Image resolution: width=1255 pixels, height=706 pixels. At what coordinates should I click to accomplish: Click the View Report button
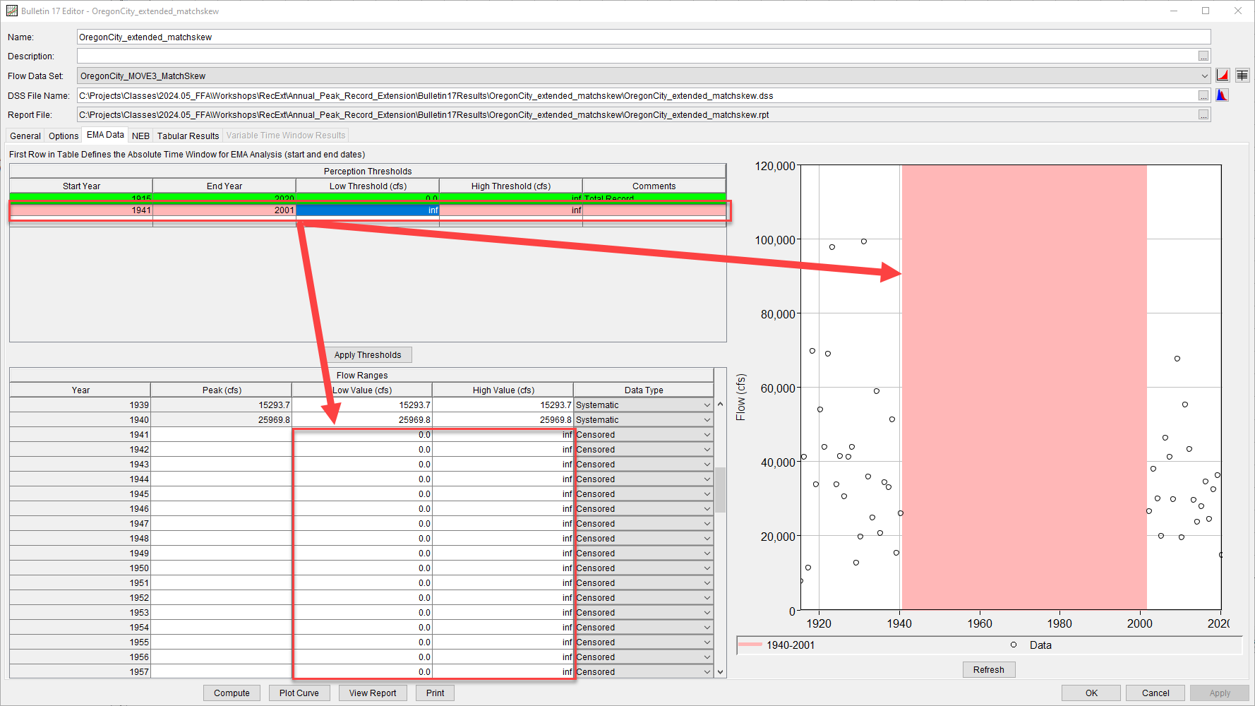point(373,693)
